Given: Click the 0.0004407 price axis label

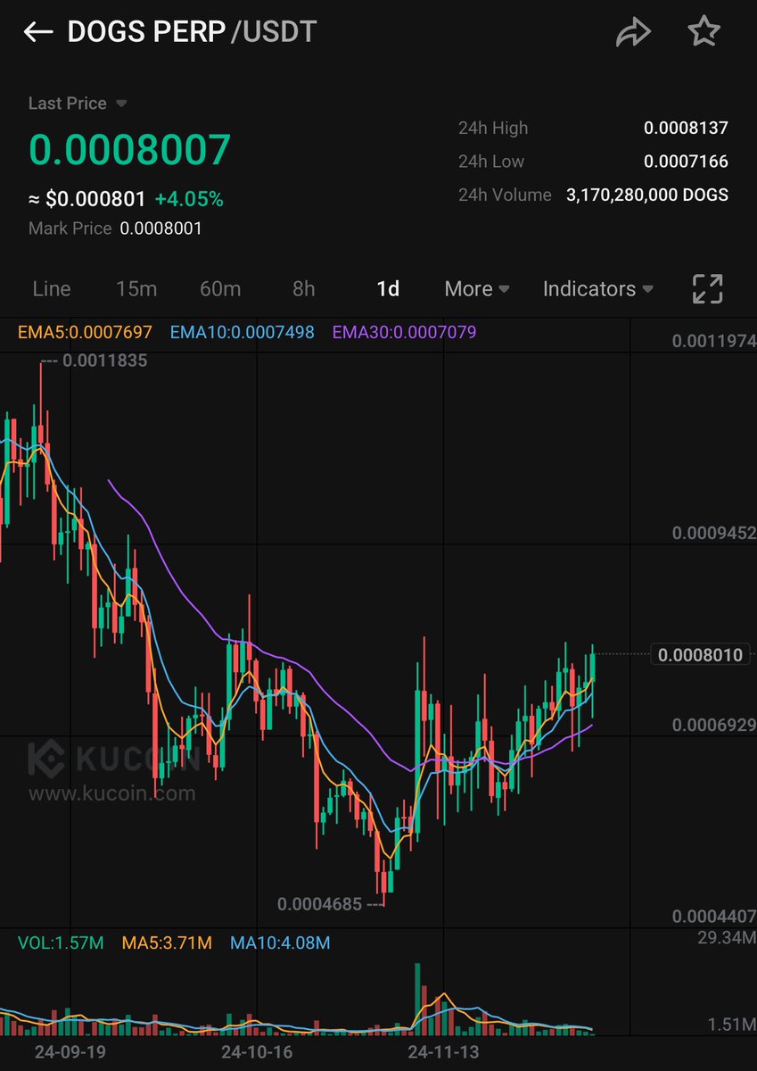Looking at the screenshot, I should [x=714, y=917].
